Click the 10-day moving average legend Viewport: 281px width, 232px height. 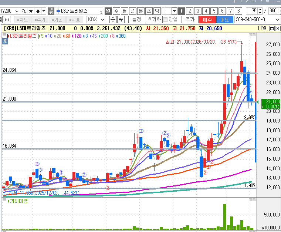(49, 36)
